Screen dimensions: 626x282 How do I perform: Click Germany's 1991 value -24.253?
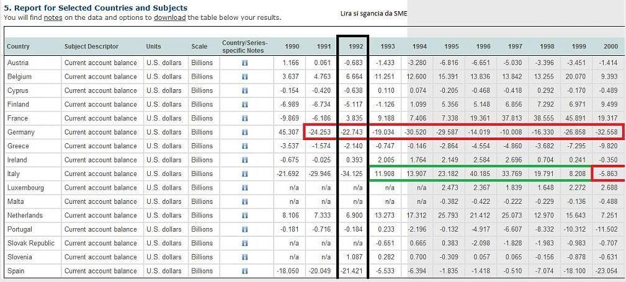(319, 133)
